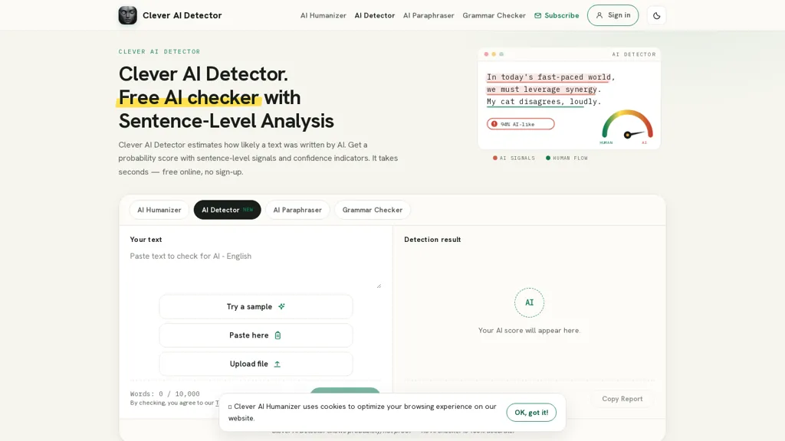The height and width of the screenshot is (441, 785).
Task: Click the Clever AI Detector brand name
Action: tap(182, 15)
